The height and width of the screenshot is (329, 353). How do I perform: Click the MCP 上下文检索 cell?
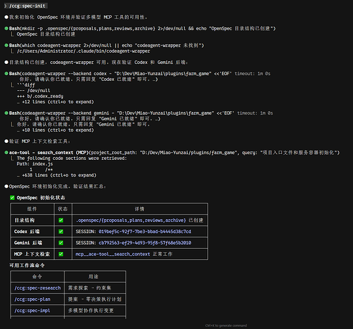[32, 254]
